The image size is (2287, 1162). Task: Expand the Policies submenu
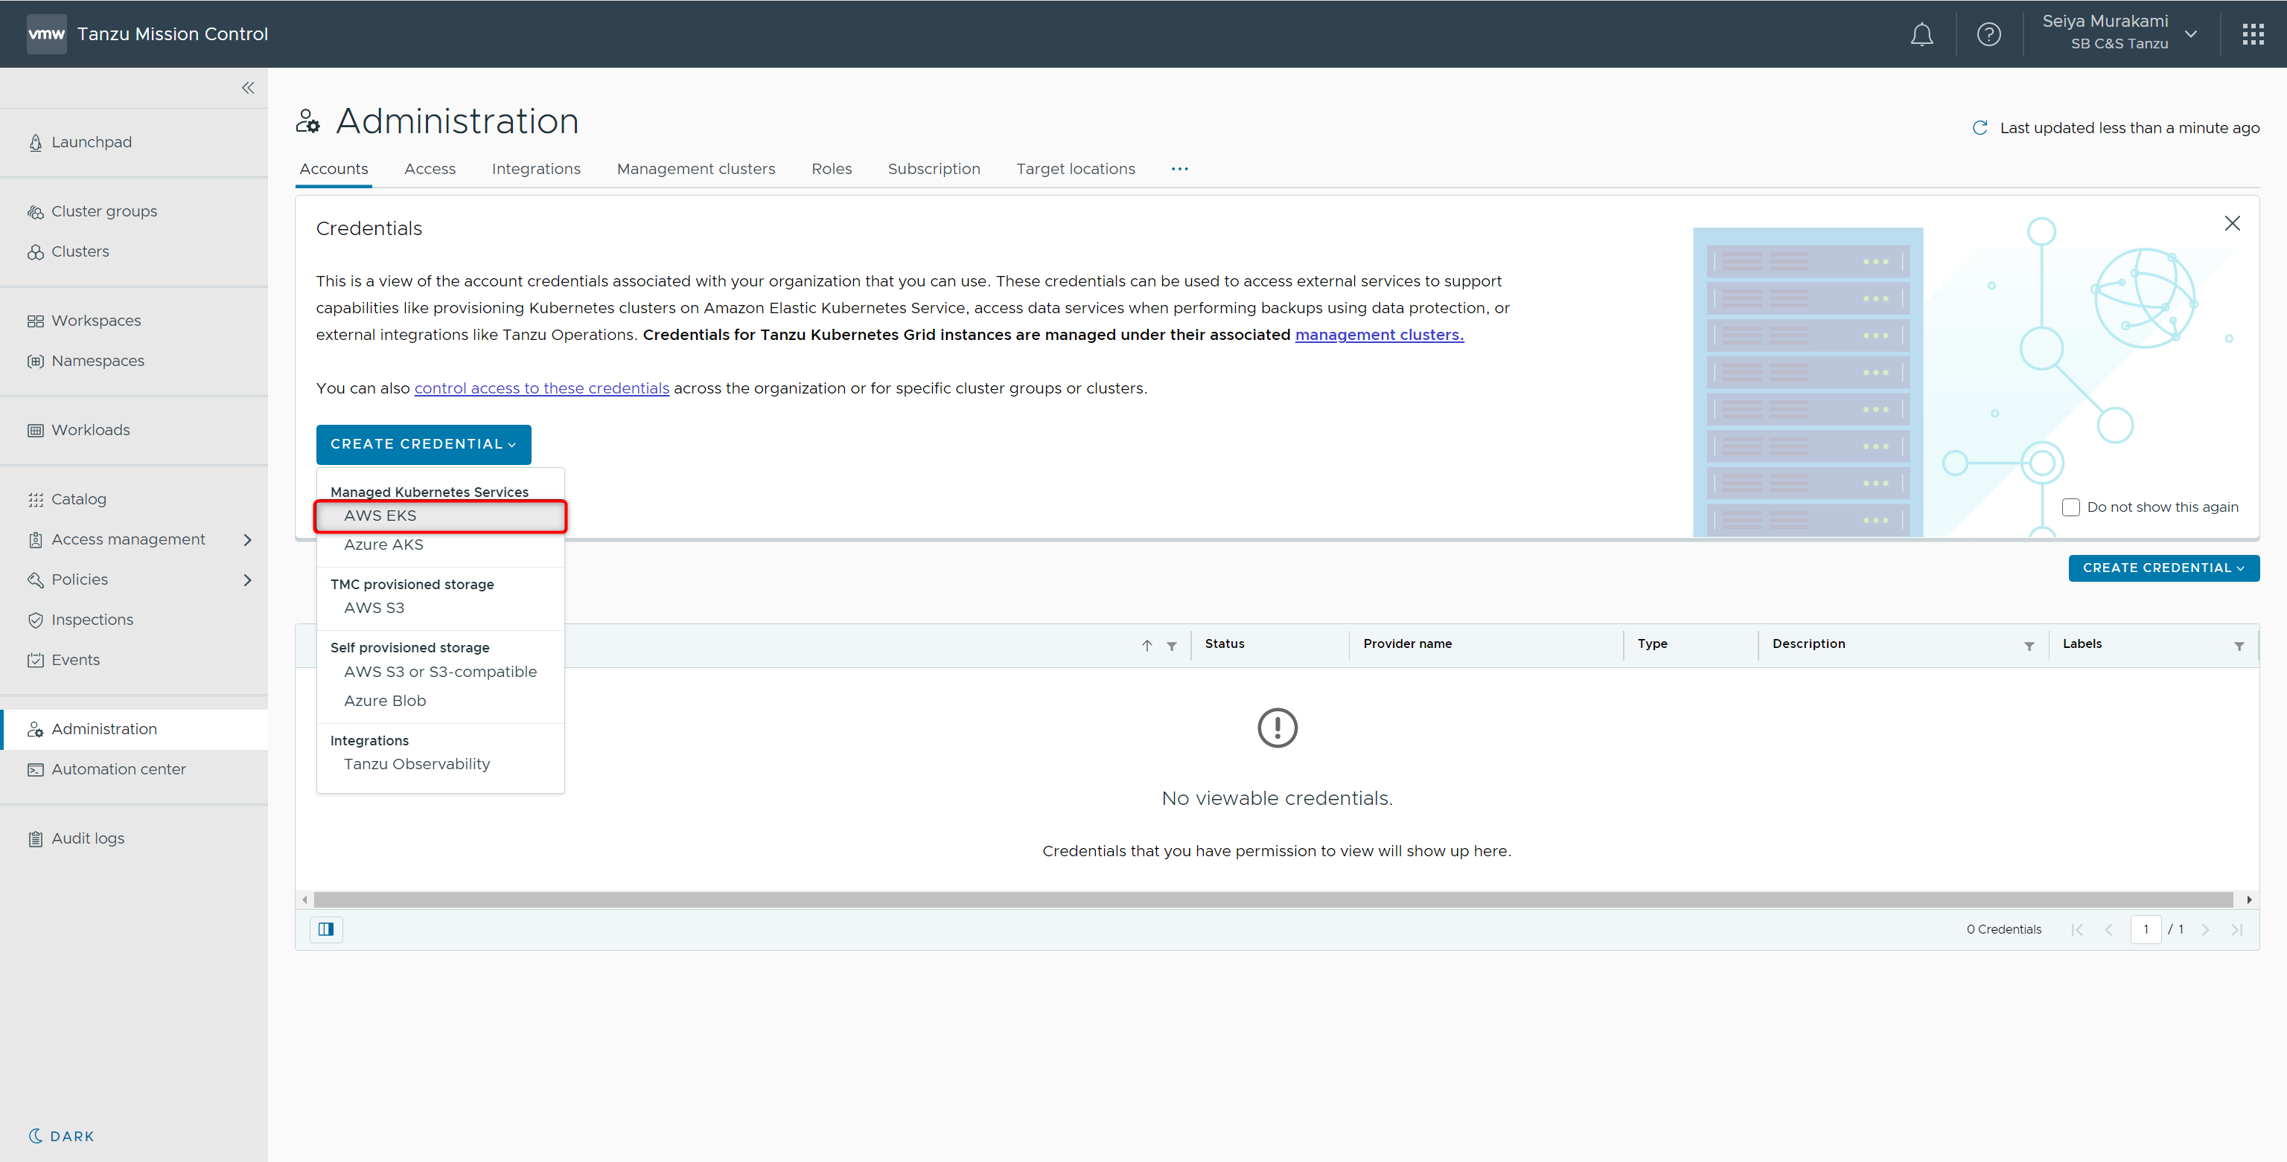tap(248, 580)
